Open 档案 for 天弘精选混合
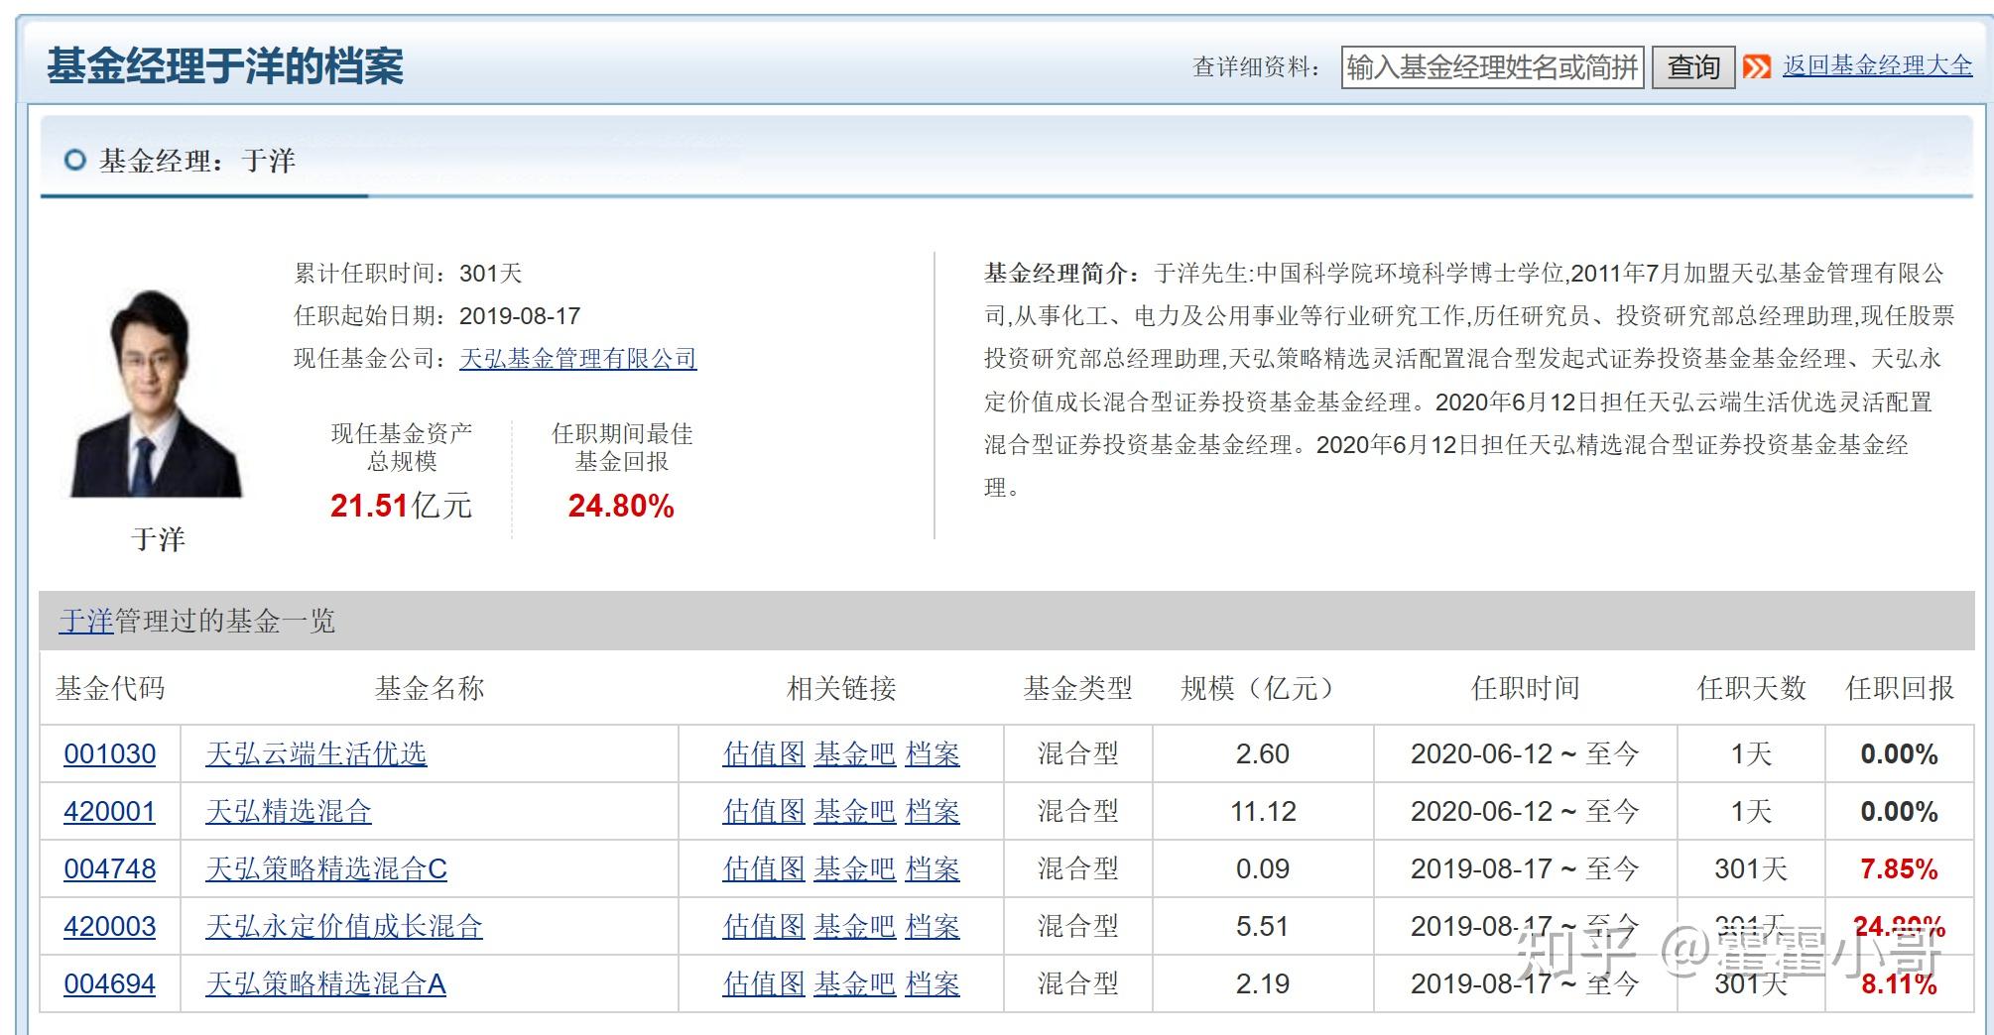Image resolution: width=1994 pixels, height=1035 pixels. [x=933, y=812]
